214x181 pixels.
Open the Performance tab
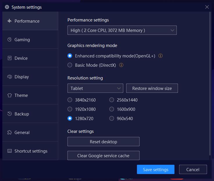(30, 21)
